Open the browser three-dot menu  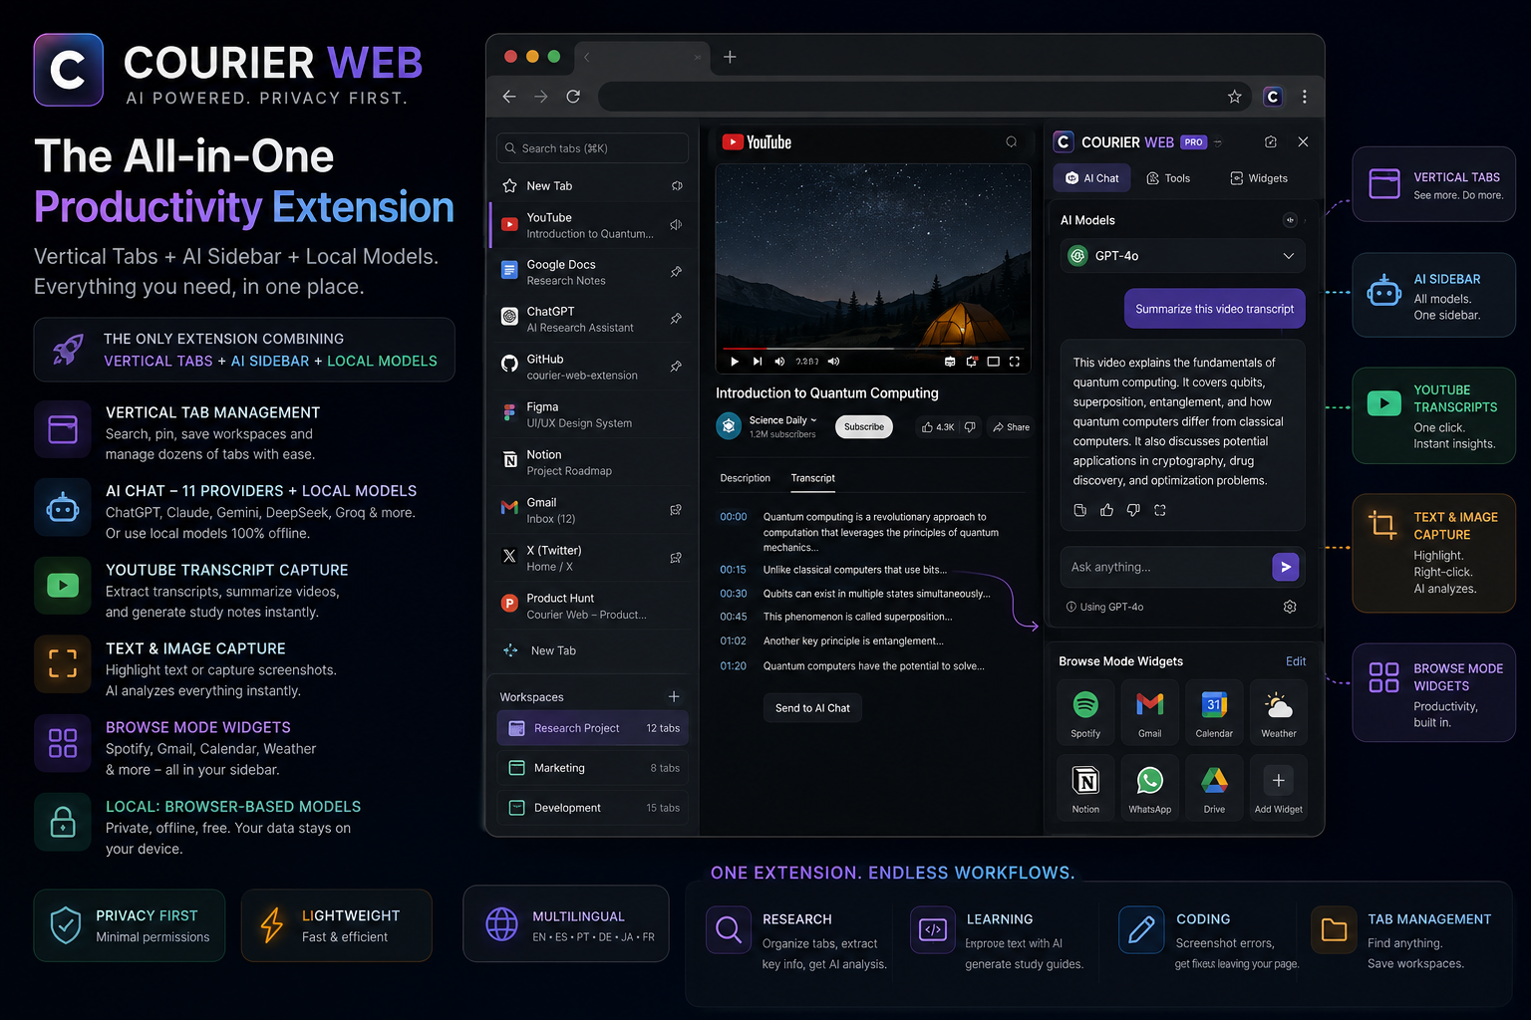(1305, 97)
